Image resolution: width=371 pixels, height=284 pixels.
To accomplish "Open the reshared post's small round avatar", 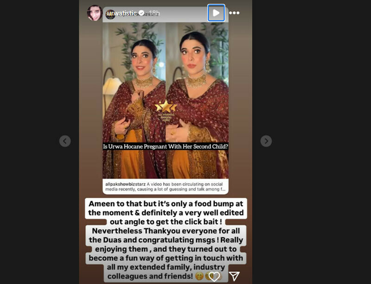I will [x=109, y=15].
